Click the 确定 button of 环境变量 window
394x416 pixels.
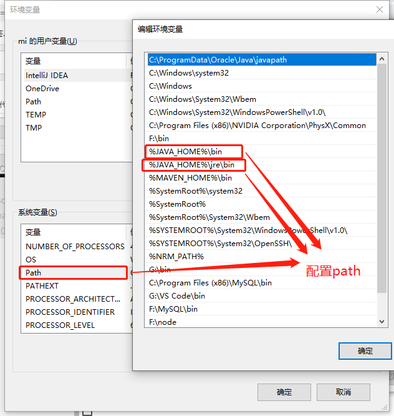(x=284, y=392)
